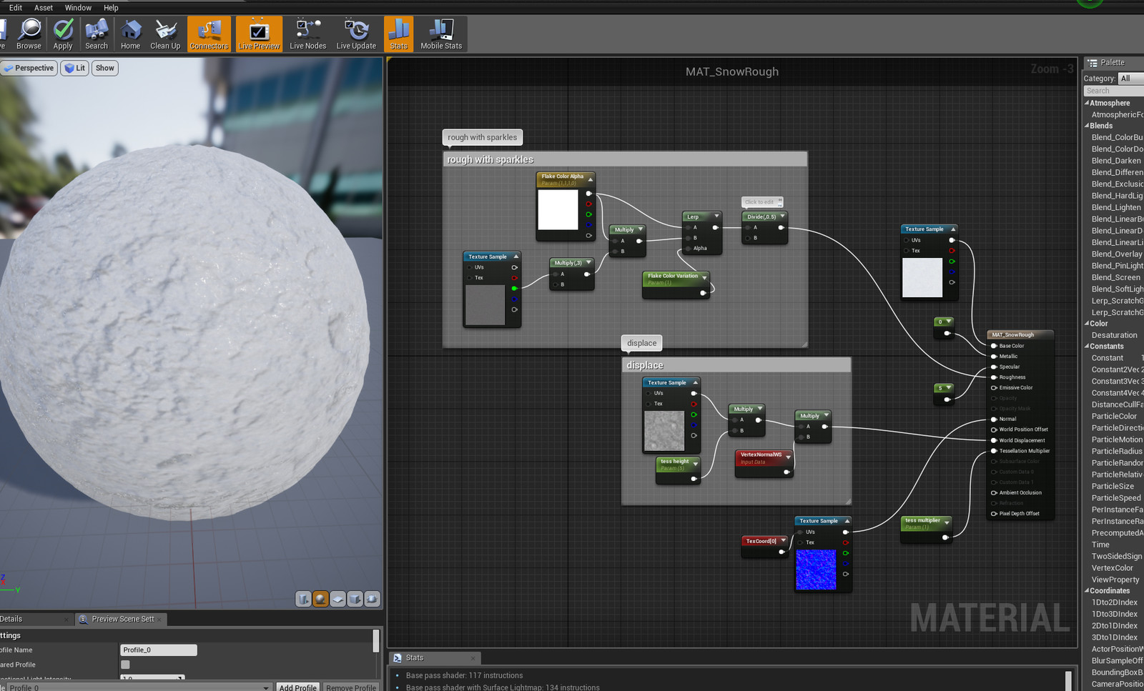1144x691 pixels.
Task: Go to Home in the graph
Action: (131, 34)
